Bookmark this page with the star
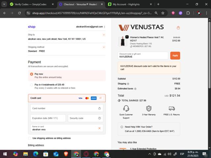211x158 pixels. [163, 13]
